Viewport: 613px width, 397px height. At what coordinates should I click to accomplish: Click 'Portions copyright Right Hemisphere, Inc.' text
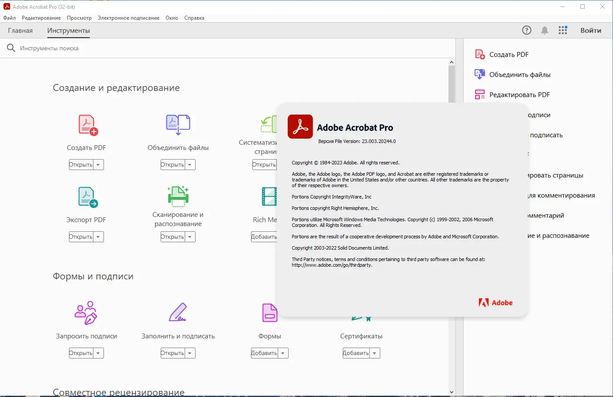(x=335, y=208)
